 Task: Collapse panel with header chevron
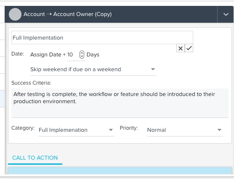pos(226,14)
